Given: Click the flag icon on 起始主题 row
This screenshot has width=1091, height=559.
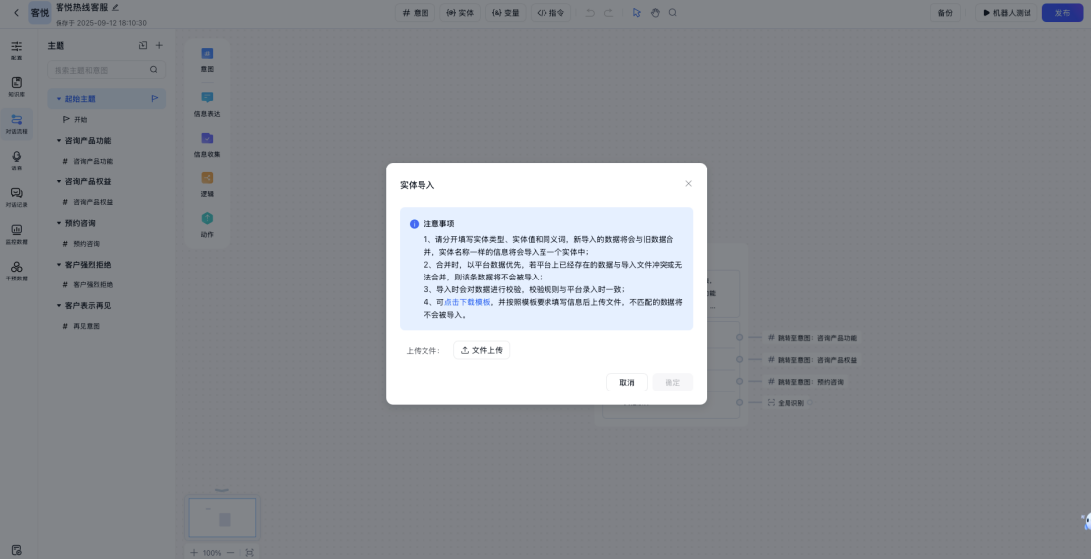Looking at the screenshot, I should coord(155,99).
